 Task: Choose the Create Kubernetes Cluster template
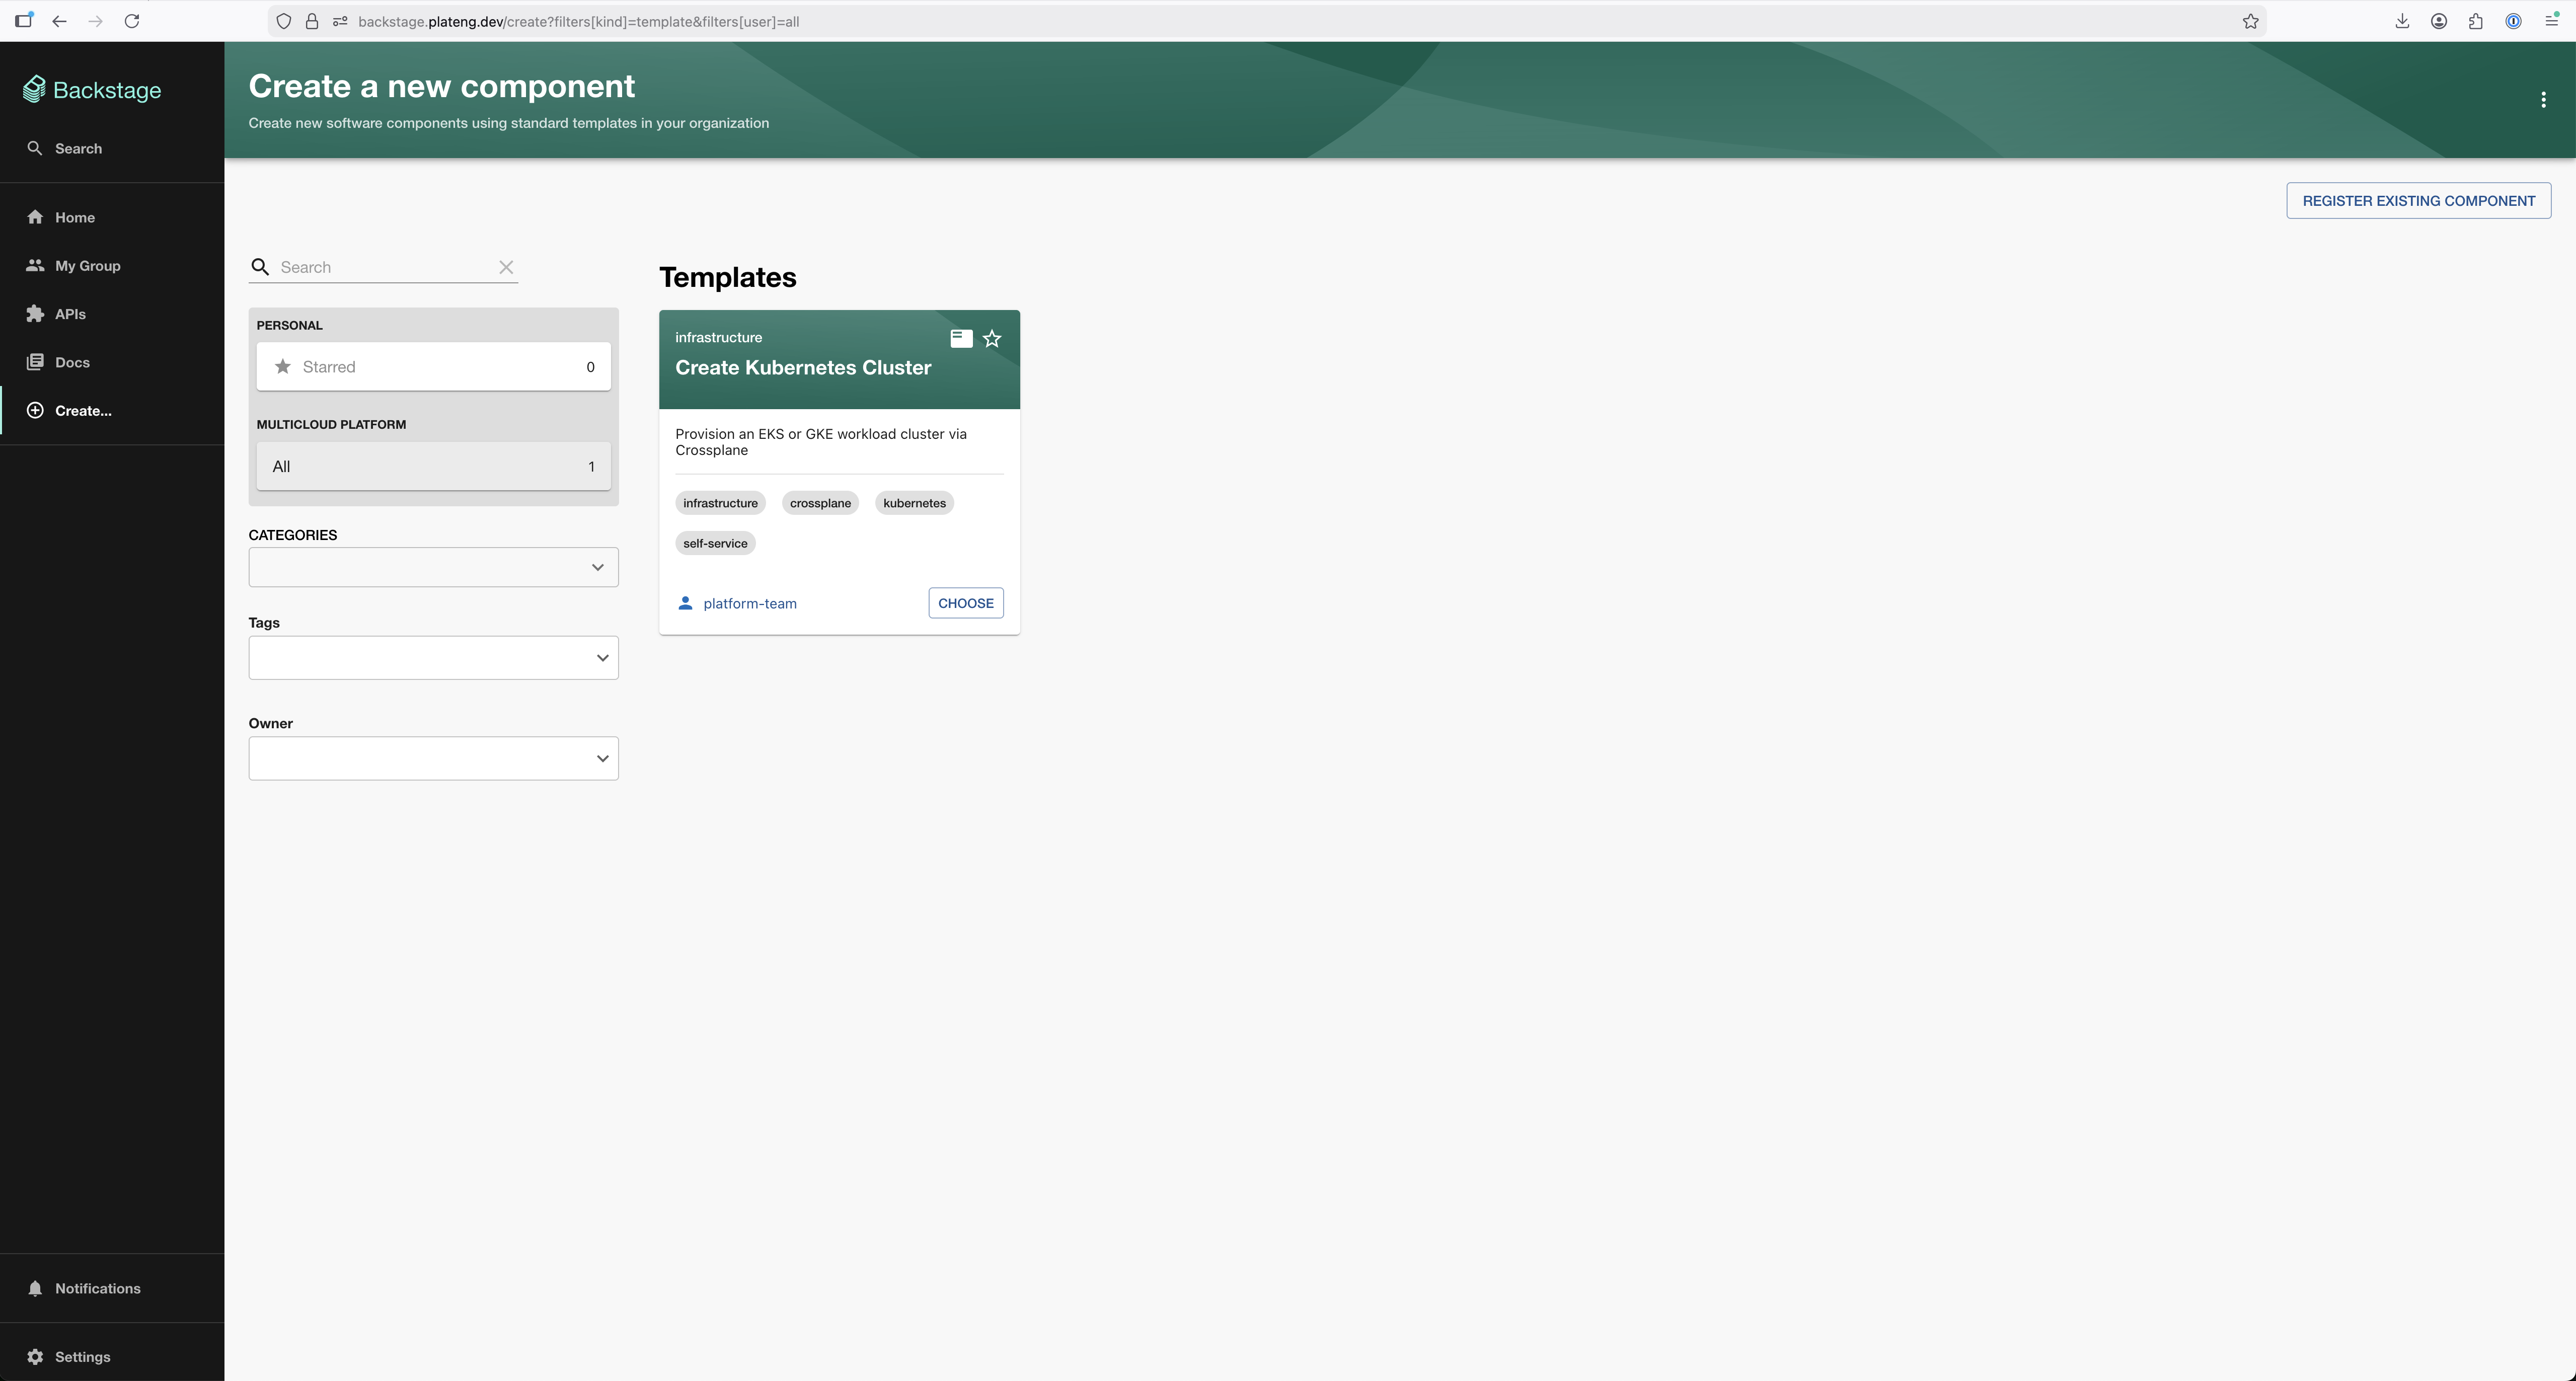pos(965,602)
